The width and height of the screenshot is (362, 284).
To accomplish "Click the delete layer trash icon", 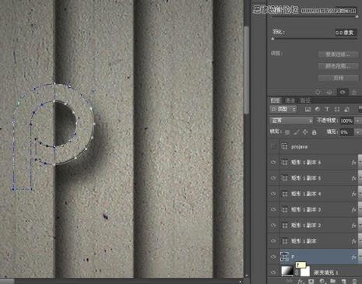I will coord(354,282).
